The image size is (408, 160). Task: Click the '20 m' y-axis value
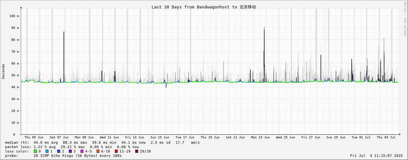point(14,111)
